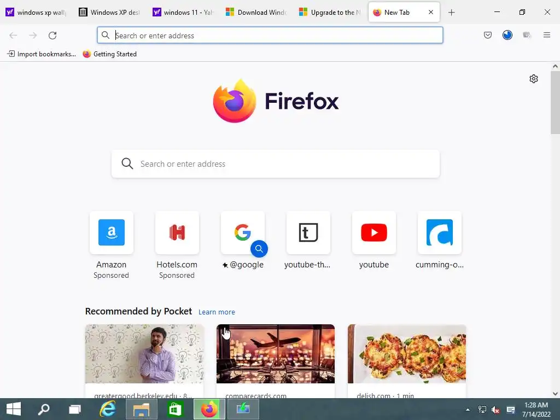Open the delish.com food story thumbnail
Image resolution: width=560 pixels, height=420 pixels.
coord(407,354)
